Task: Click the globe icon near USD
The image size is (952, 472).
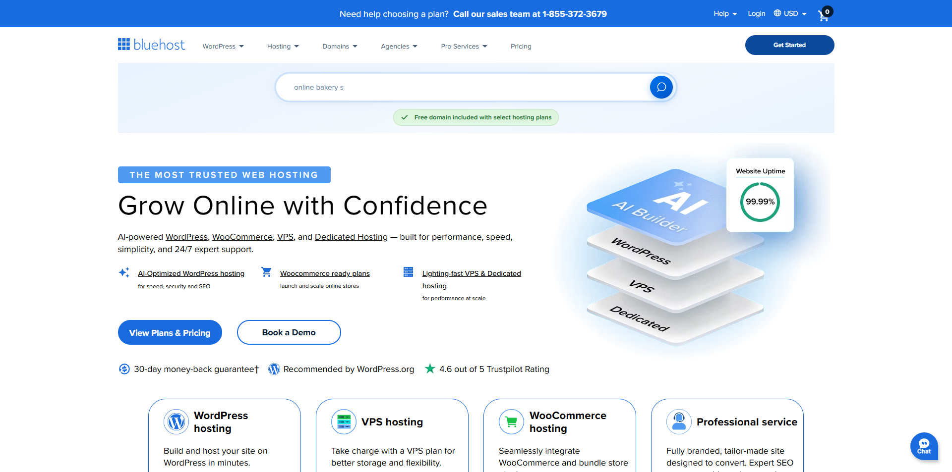Action: (776, 13)
